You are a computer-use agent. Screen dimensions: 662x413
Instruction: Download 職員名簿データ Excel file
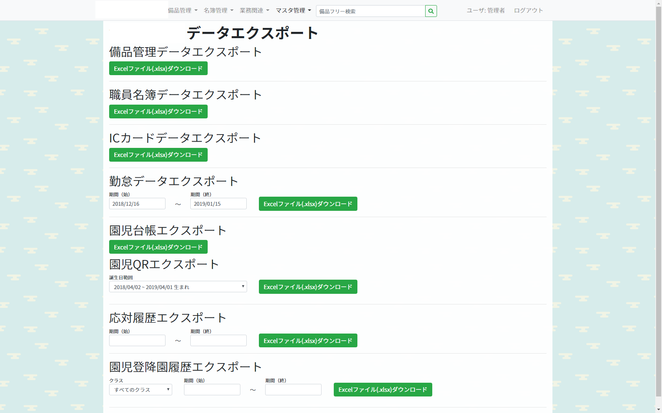[158, 112]
